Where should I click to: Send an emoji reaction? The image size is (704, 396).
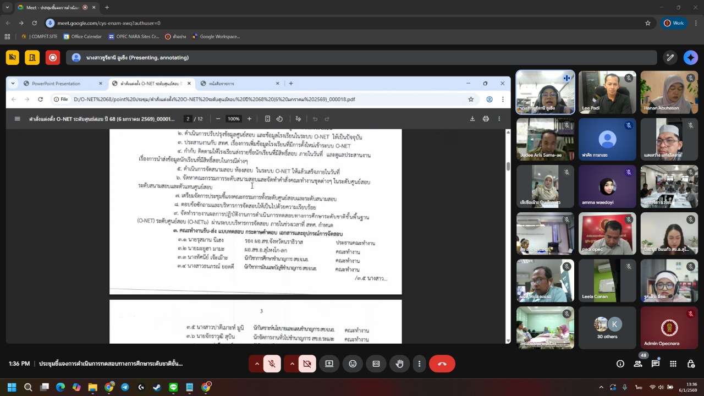[x=353, y=364]
